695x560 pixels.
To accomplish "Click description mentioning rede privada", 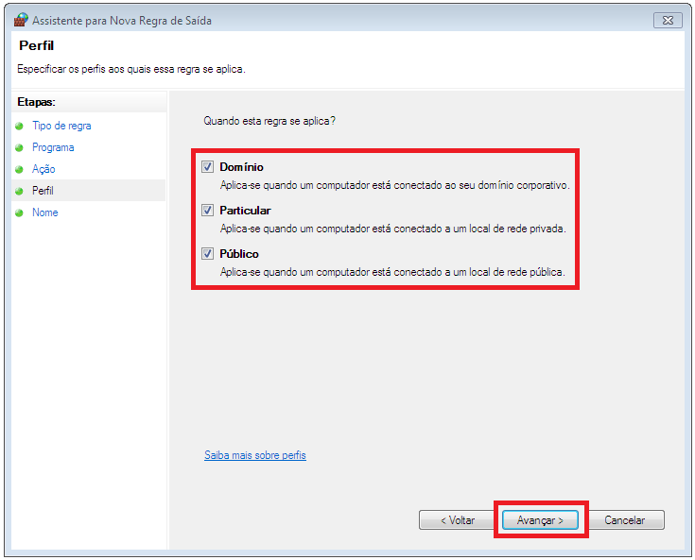I will tap(393, 229).
